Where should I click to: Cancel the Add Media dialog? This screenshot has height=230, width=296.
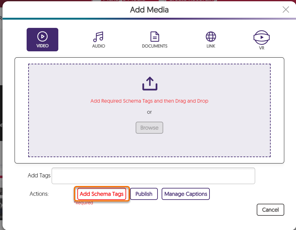coord(270,210)
